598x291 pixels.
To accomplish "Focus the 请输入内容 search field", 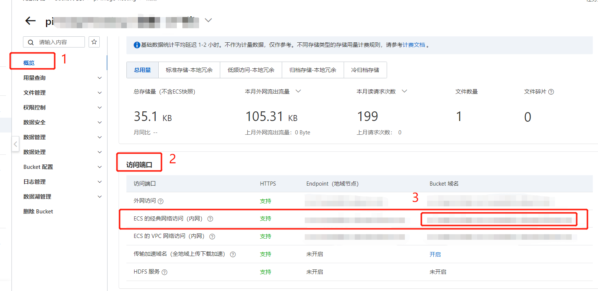I will click(x=59, y=42).
